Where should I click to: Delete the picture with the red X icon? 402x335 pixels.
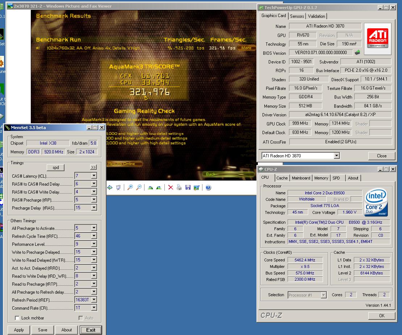(171, 188)
